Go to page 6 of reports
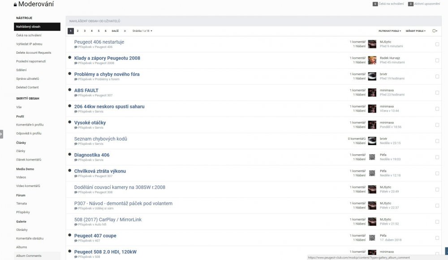The height and width of the screenshot is (260, 448). [105, 31]
